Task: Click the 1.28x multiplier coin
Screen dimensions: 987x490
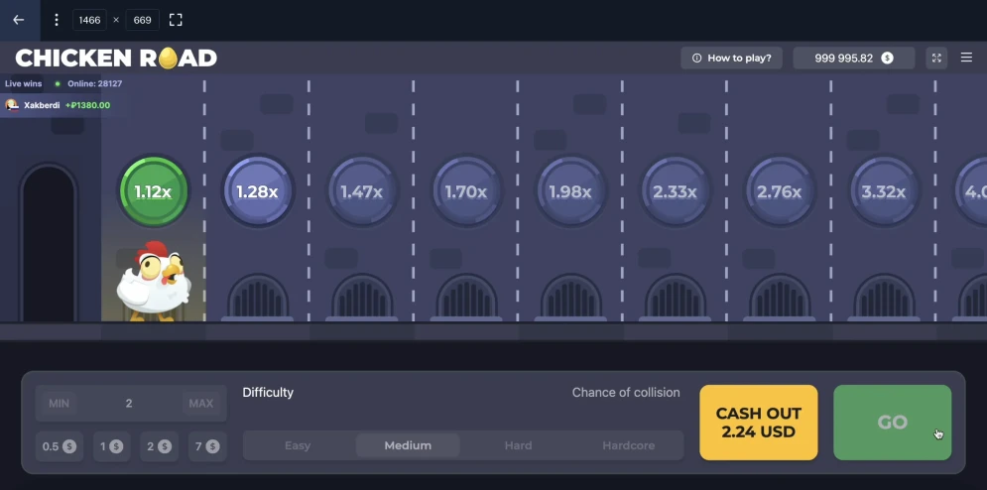Action: tap(257, 191)
